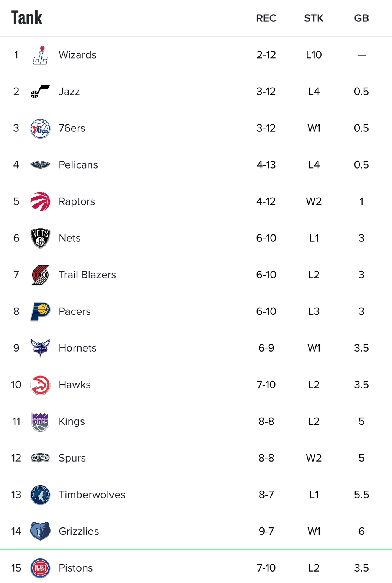The image size is (392, 583).
Task: Click the Pistons logo icon
Action: coord(40,568)
